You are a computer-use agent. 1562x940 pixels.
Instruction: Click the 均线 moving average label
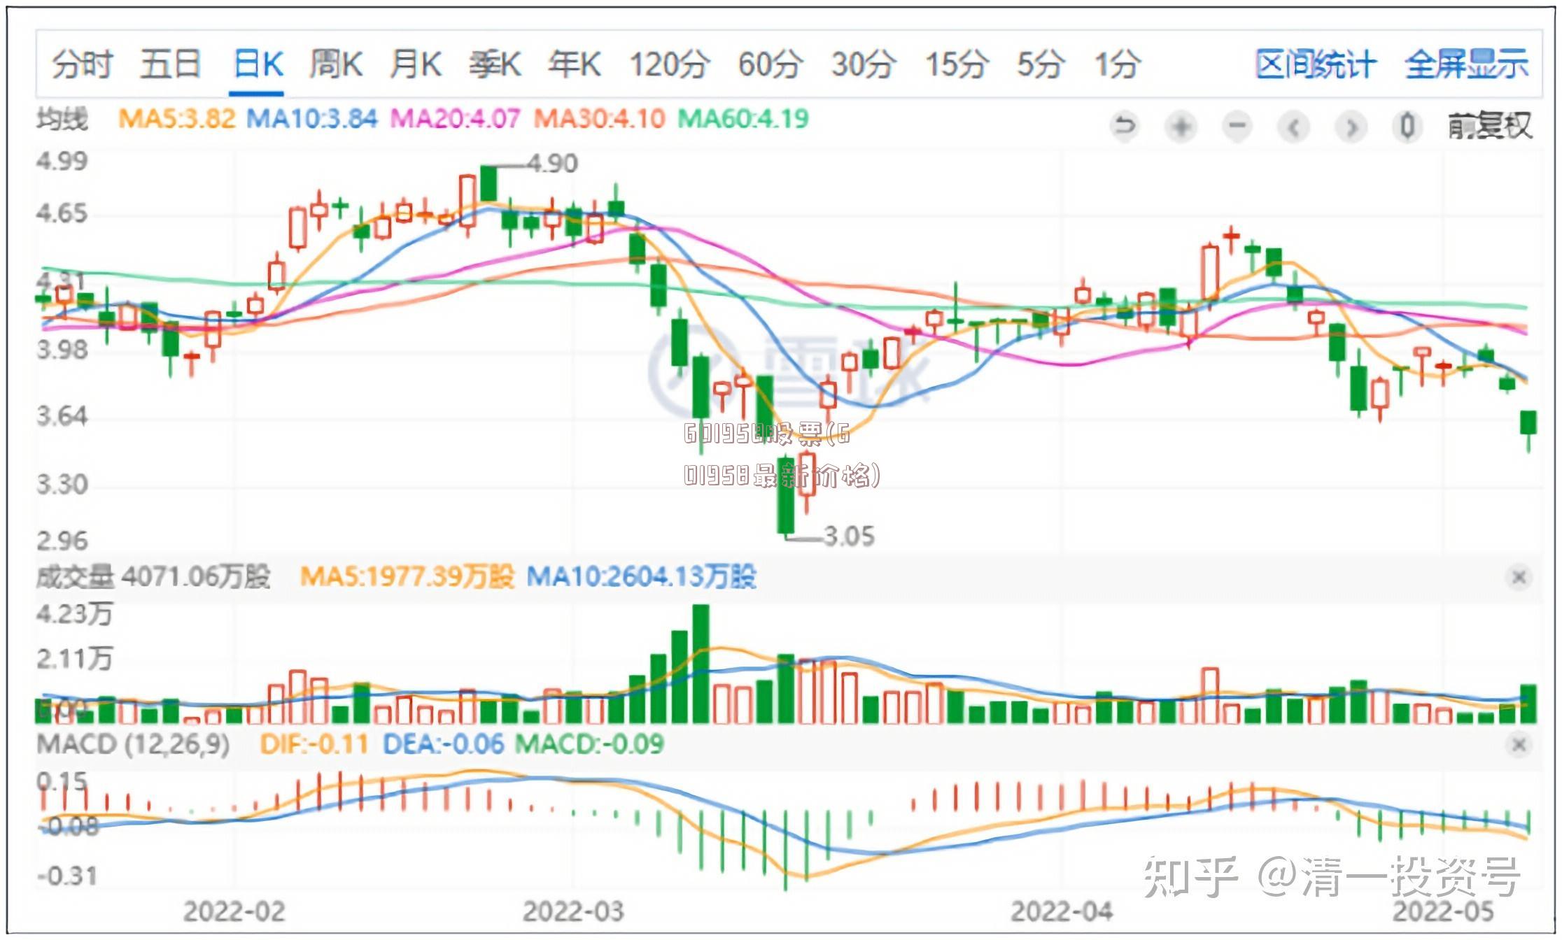coord(62,119)
